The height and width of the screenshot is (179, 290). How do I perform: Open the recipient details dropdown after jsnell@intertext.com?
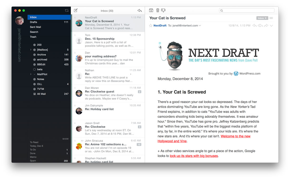coord(200,25)
